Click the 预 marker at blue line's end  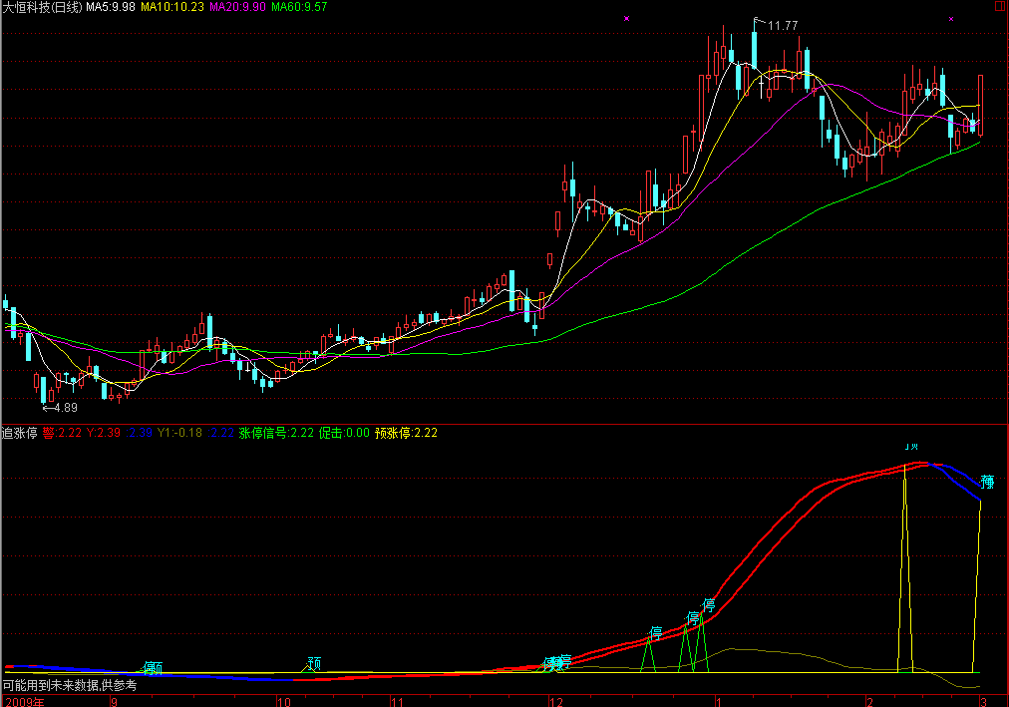[x=987, y=483]
